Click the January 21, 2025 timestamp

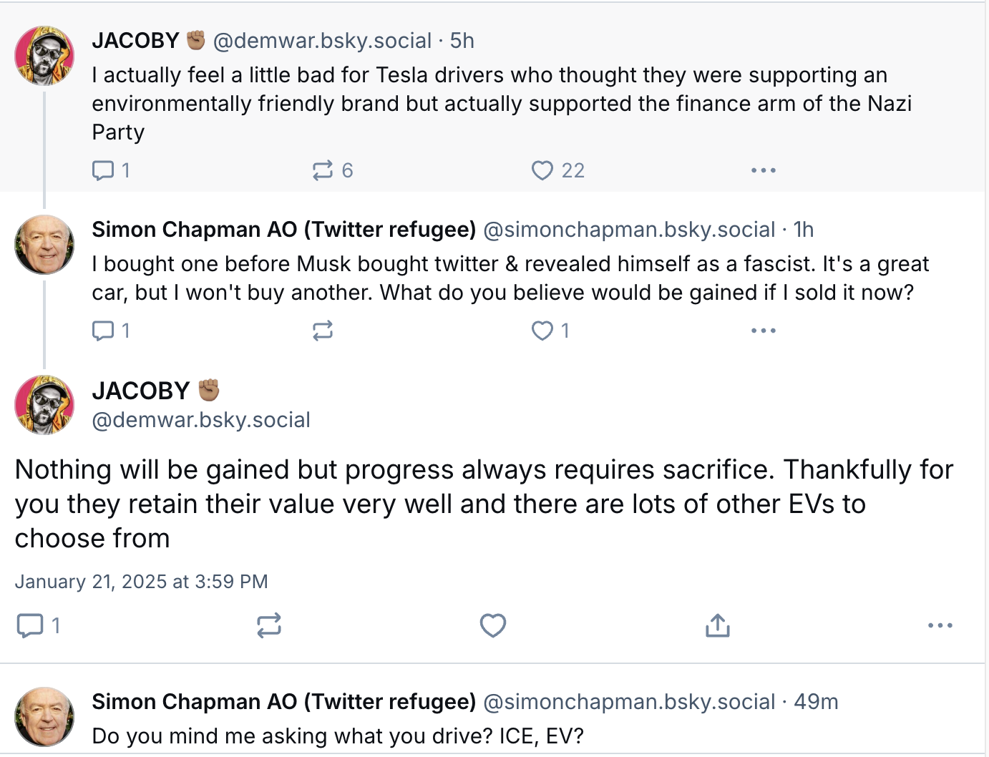(x=141, y=582)
